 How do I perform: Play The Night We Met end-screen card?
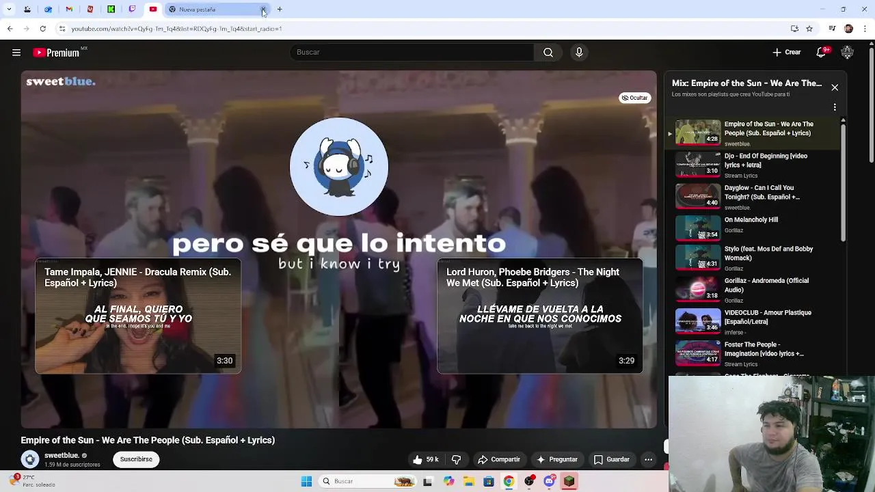540,316
